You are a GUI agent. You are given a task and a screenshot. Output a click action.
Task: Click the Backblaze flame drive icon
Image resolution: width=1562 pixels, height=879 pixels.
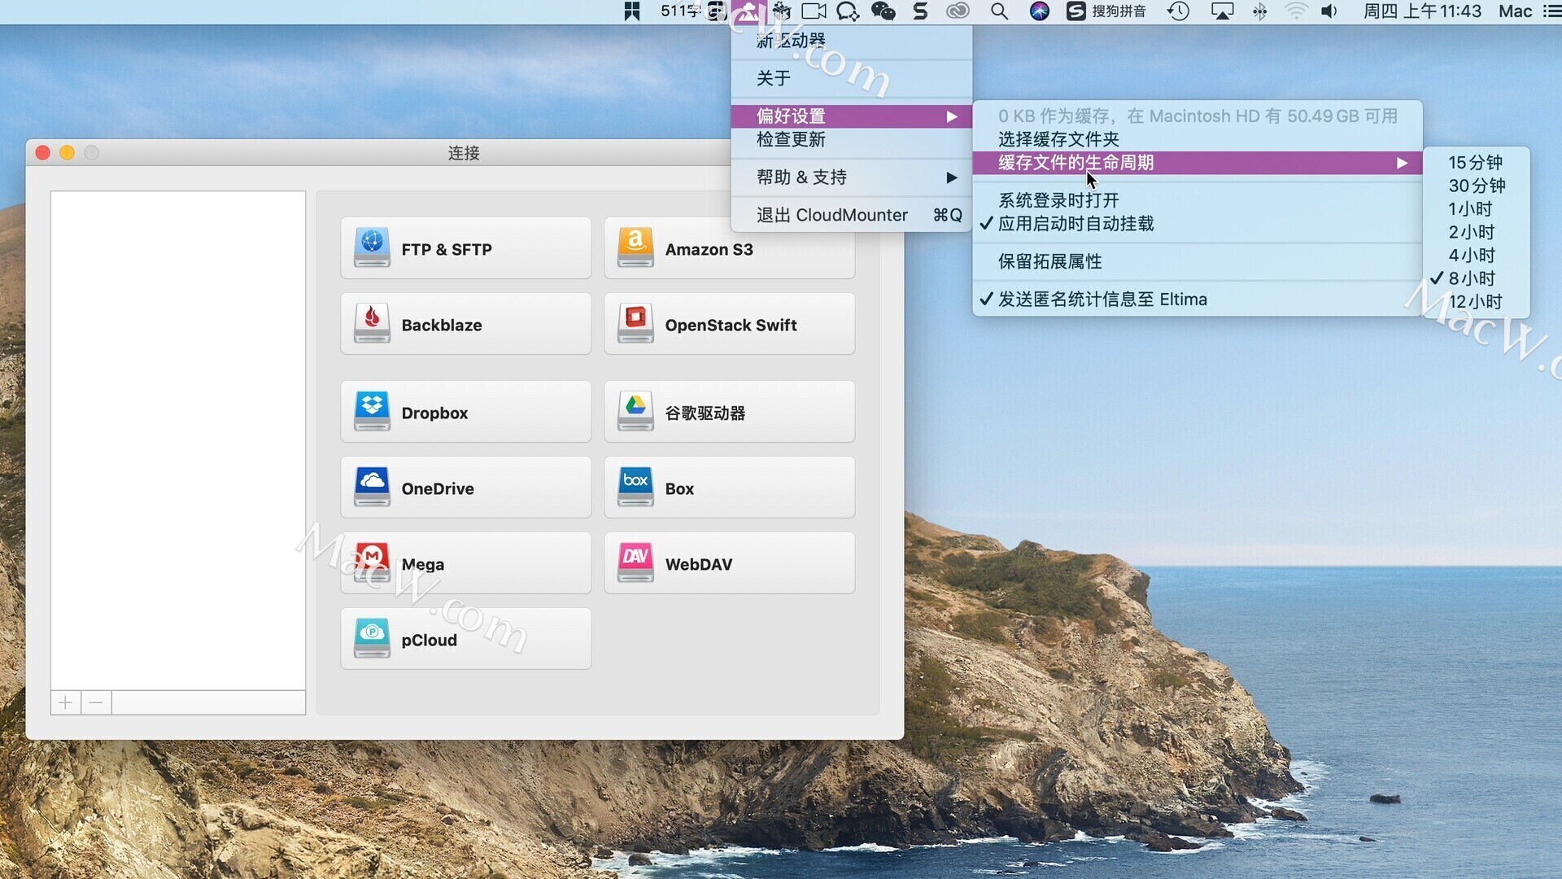(372, 323)
